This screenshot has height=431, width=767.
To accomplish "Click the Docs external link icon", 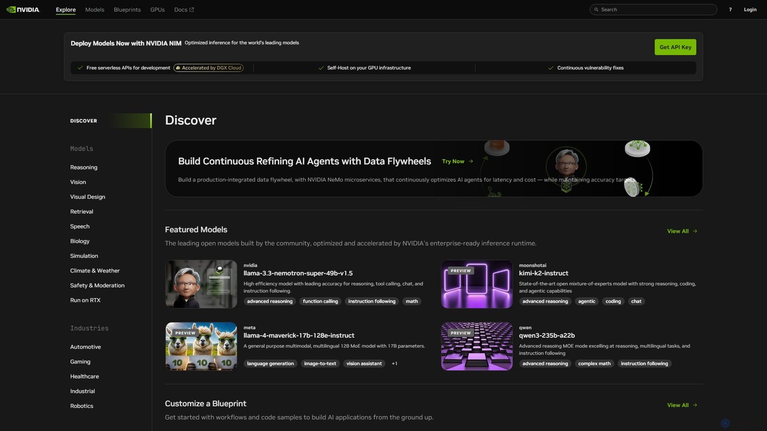I will (x=192, y=10).
